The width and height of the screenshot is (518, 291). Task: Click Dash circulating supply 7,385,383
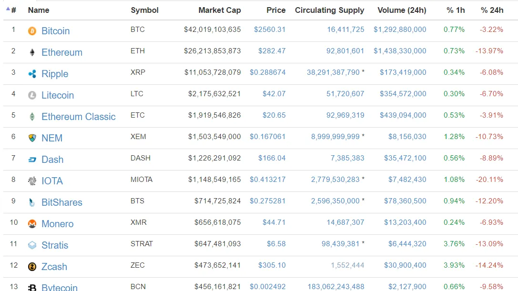point(347,158)
